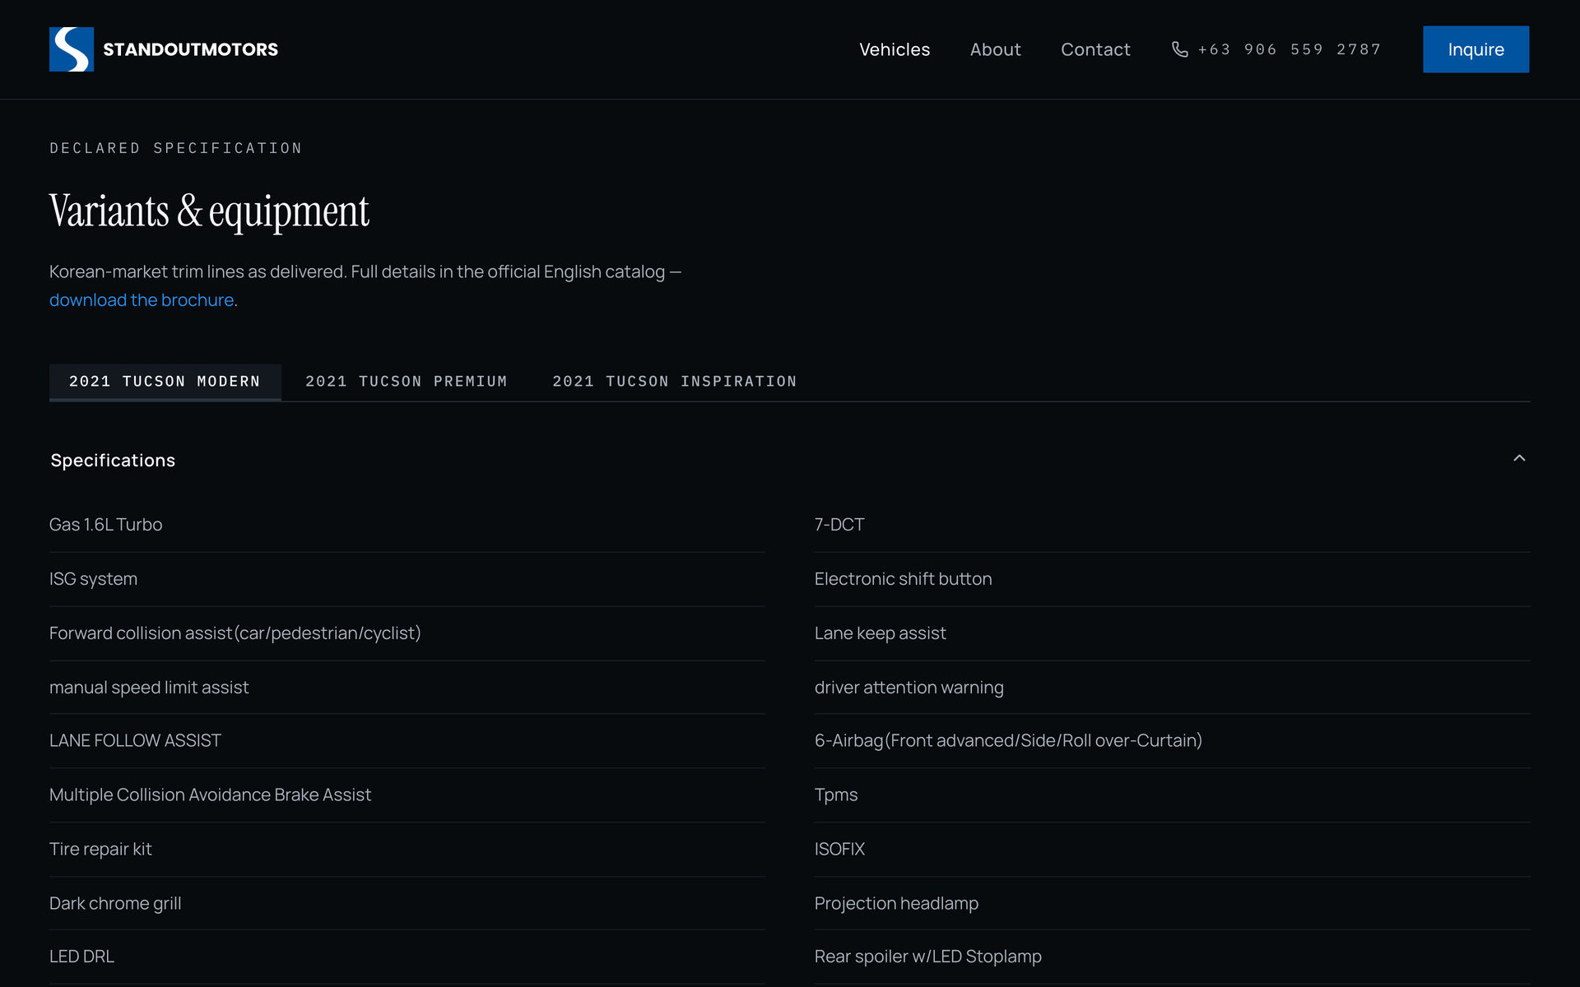Viewport: 1580px width, 987px height.
Task: Click the ISG system entry
Action: (407, 579)
